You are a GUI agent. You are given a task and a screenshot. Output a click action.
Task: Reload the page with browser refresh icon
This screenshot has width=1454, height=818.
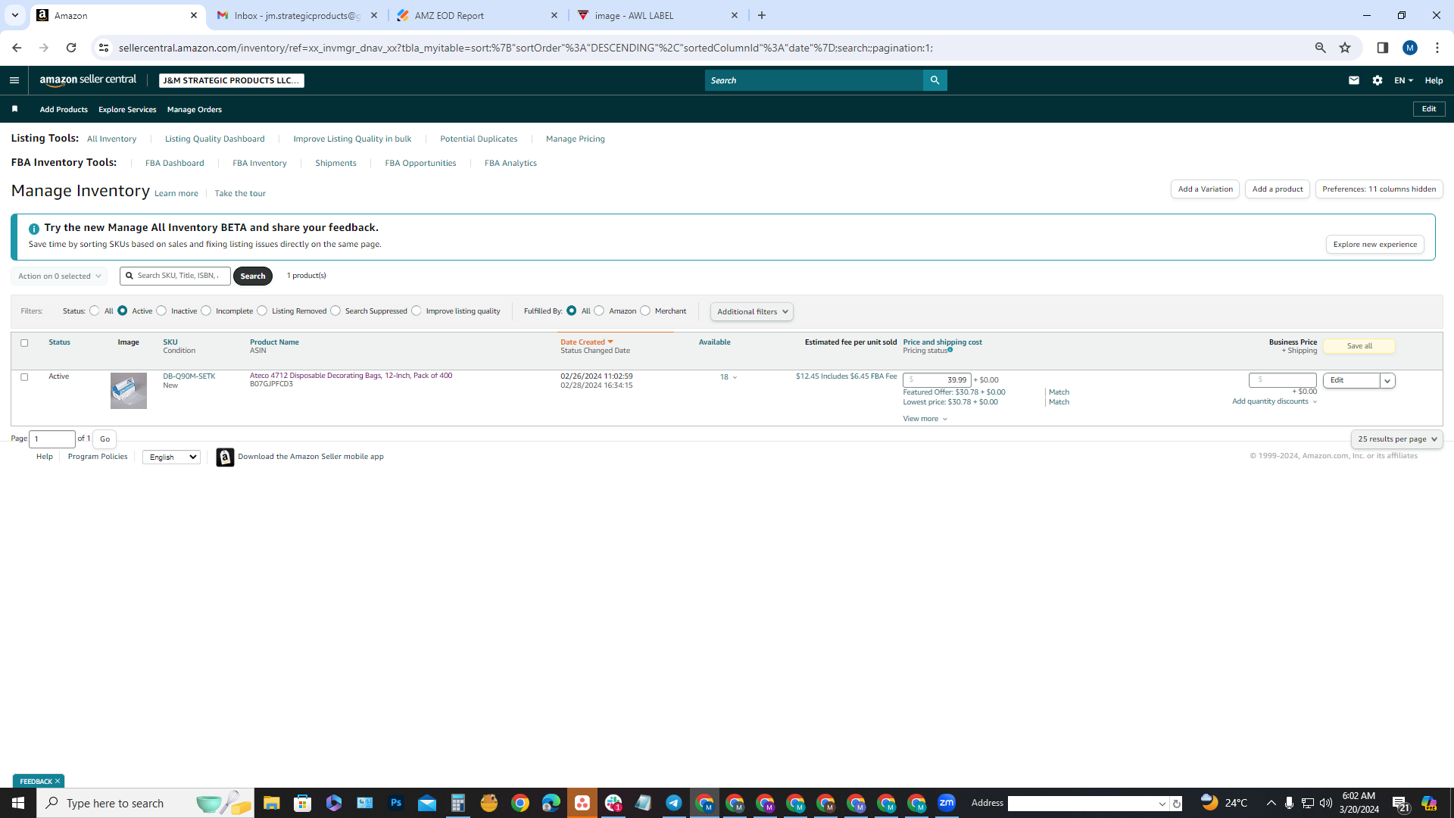tap(71, 48)
